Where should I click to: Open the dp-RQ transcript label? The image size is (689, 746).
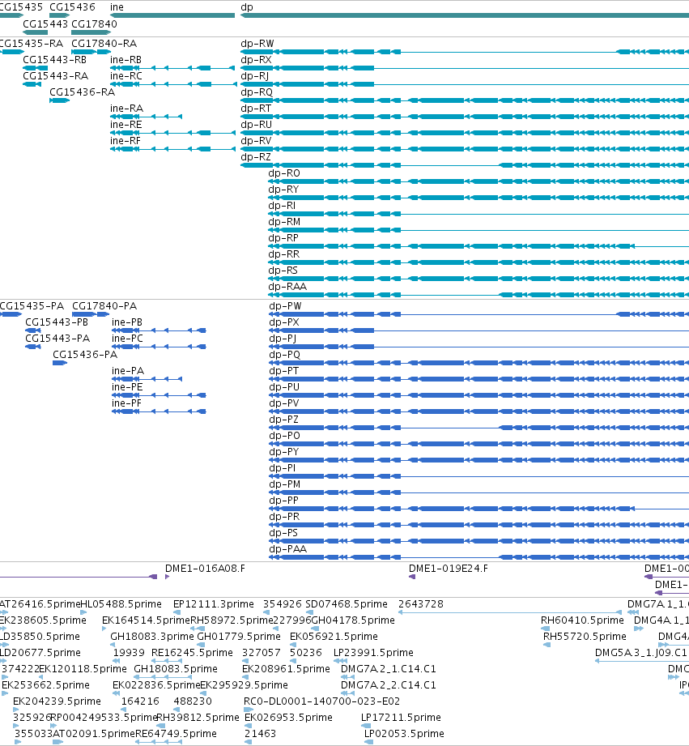(x=257, y=92)
